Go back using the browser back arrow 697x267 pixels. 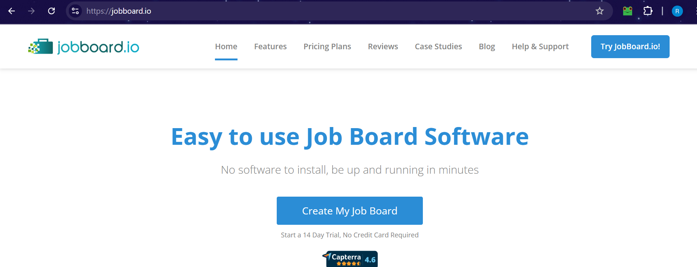tap(11, 11)
